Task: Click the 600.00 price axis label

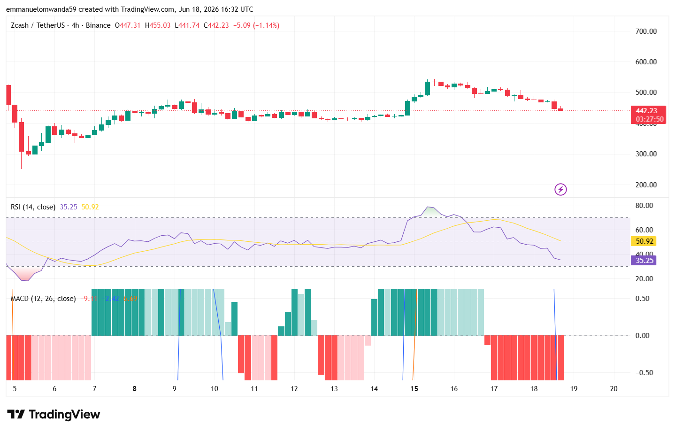Action: [x=646, y=62]
